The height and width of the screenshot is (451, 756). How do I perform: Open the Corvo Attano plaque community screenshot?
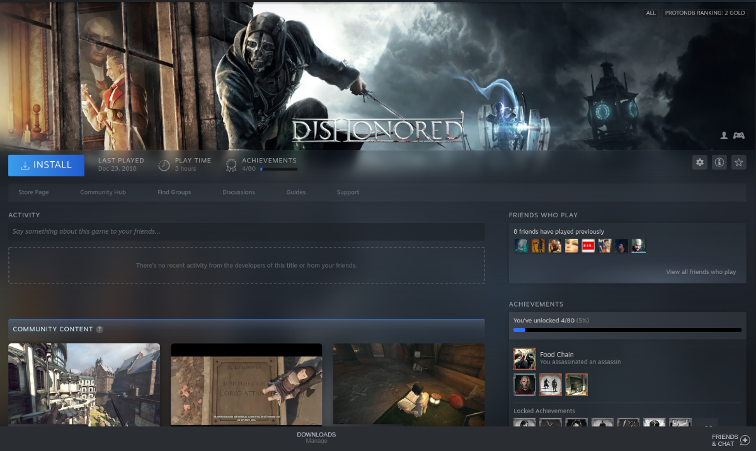(246, 385)
